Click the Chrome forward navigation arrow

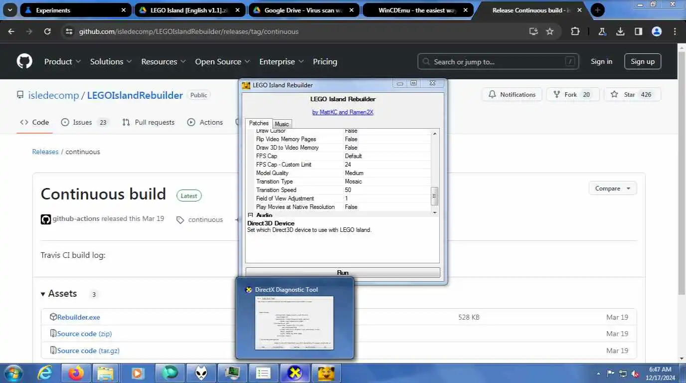click(x=29, y=31)
